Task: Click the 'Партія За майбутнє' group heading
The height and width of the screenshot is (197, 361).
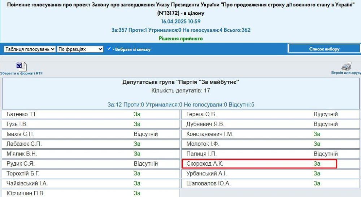Action: click(180, 82)
